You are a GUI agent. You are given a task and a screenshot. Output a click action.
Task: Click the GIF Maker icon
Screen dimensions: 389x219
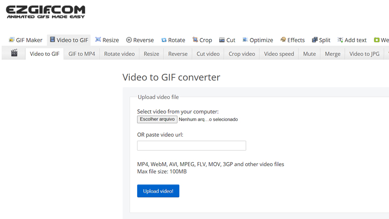11,40
